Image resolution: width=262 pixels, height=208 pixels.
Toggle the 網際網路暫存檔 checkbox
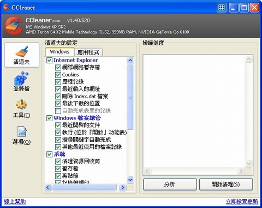click(x=58, y=68)
